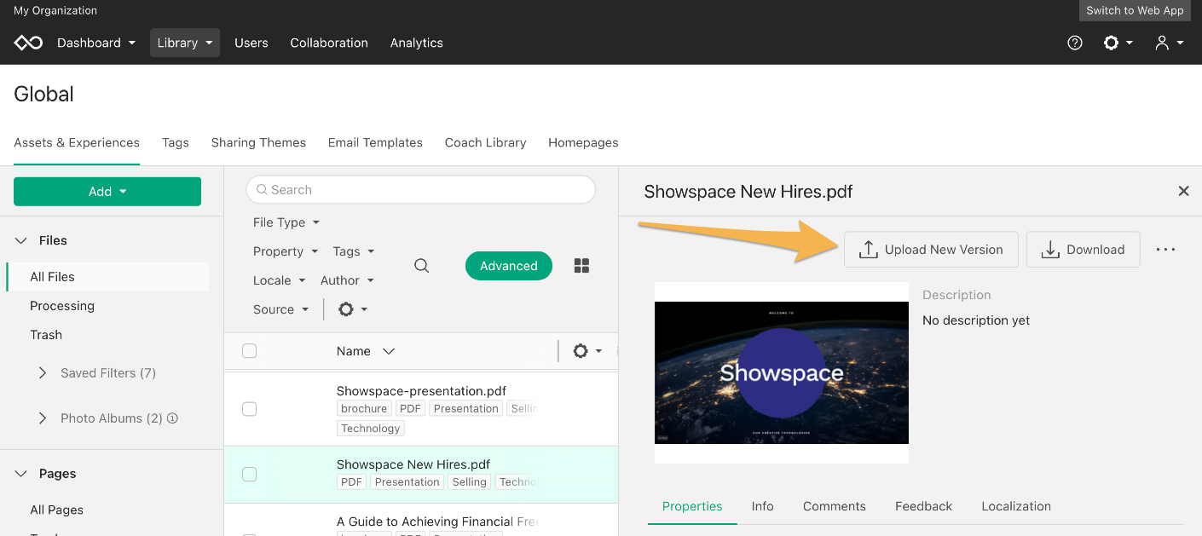This screenshot has width=1202, height=536.
Task: Switch to the Tags tab
Action: click(x=176, y=142)
